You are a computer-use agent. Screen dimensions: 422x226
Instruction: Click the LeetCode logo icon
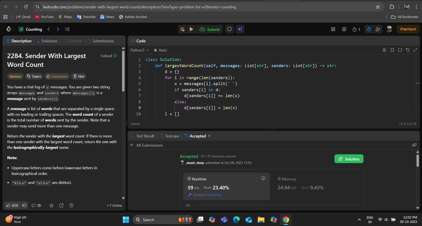9,29
